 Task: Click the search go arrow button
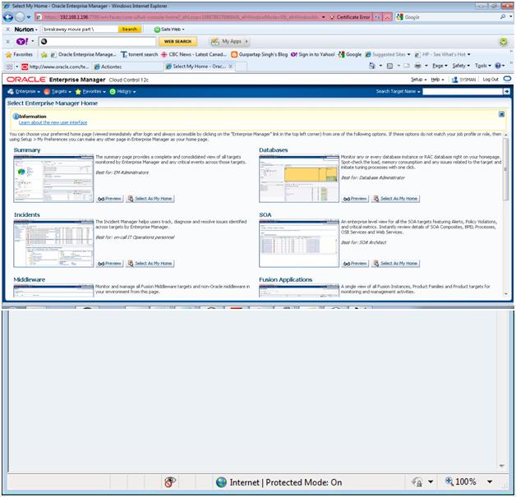click(506, 91)
